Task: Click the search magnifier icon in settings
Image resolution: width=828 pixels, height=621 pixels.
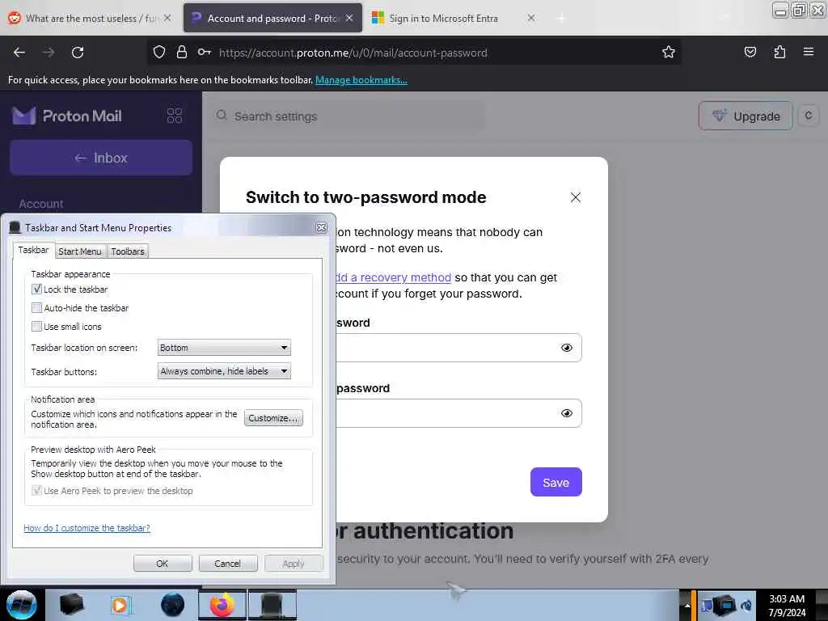Action: click(x=222, y=116)
